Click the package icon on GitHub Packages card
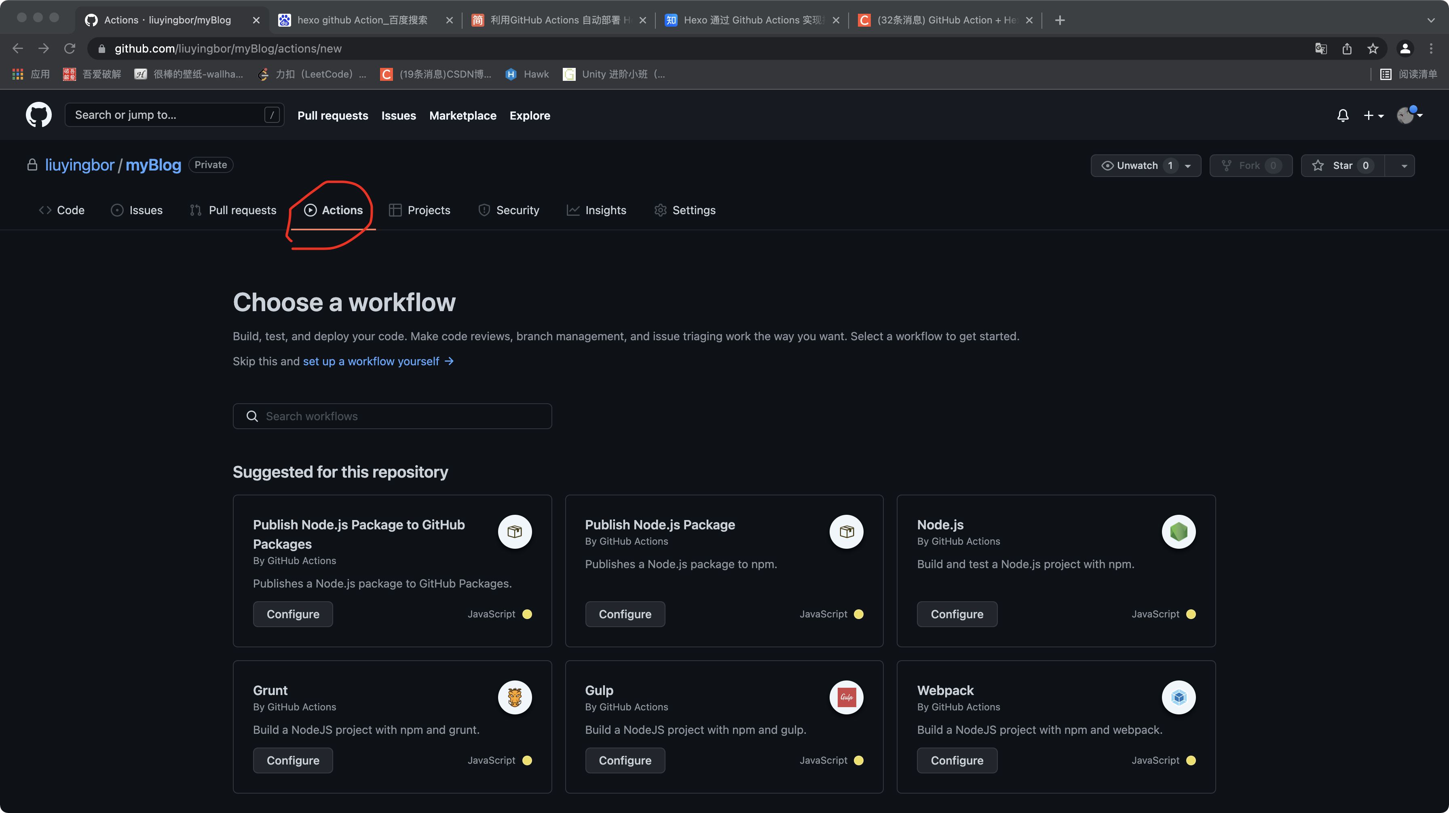 coord(515,531)
